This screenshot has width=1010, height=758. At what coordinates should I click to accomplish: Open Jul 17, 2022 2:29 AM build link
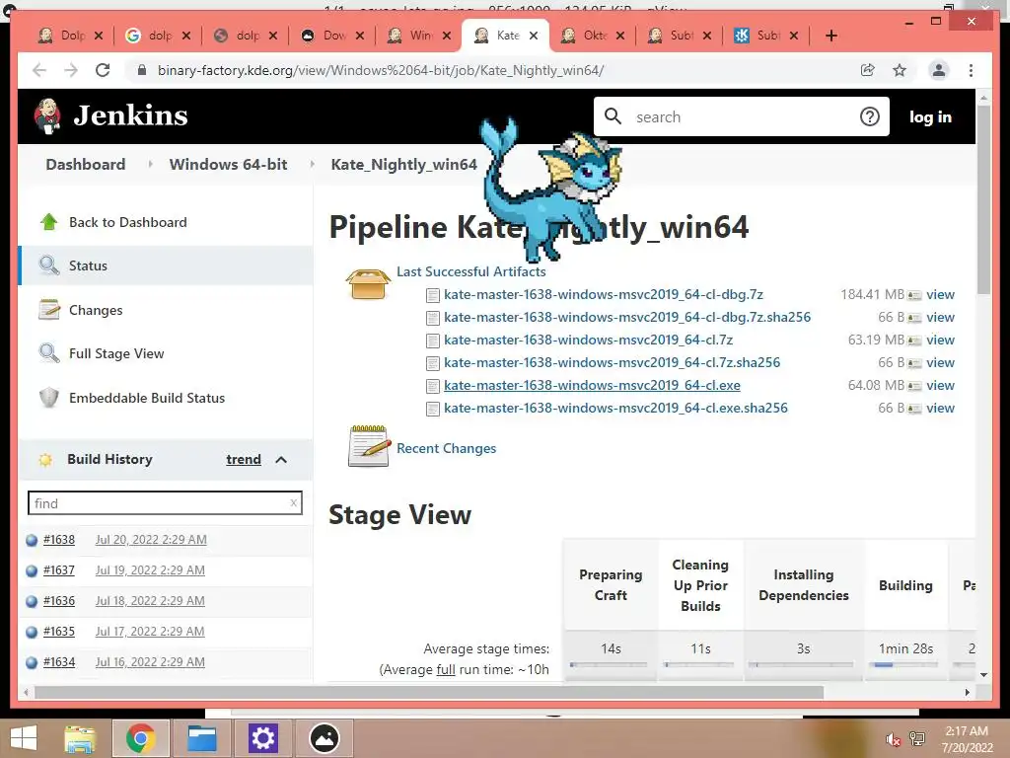150,632
